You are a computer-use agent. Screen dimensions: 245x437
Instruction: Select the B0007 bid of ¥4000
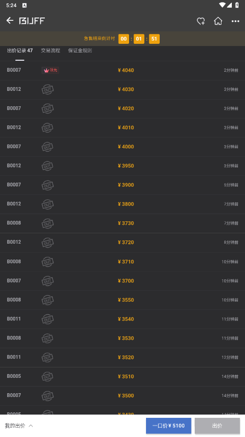pyautogui.click(x=122, y=147)
